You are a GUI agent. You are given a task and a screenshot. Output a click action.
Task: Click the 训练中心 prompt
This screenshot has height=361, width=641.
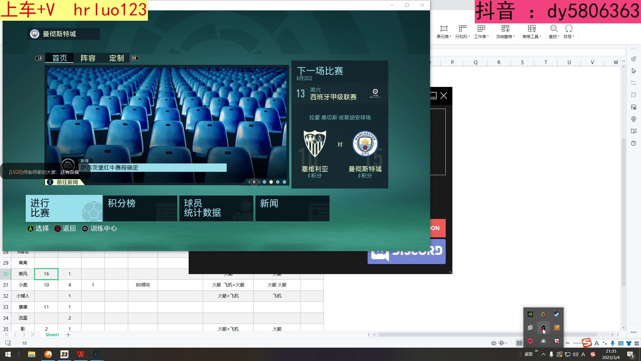(x=99, y=228)
